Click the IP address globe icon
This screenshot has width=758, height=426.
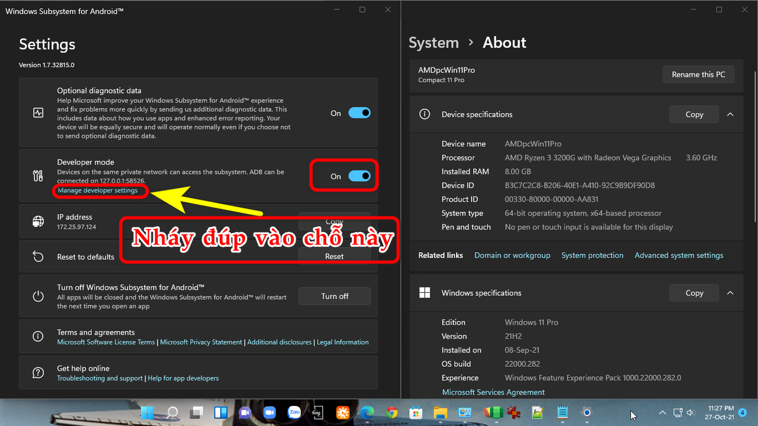tap(38, 221)
